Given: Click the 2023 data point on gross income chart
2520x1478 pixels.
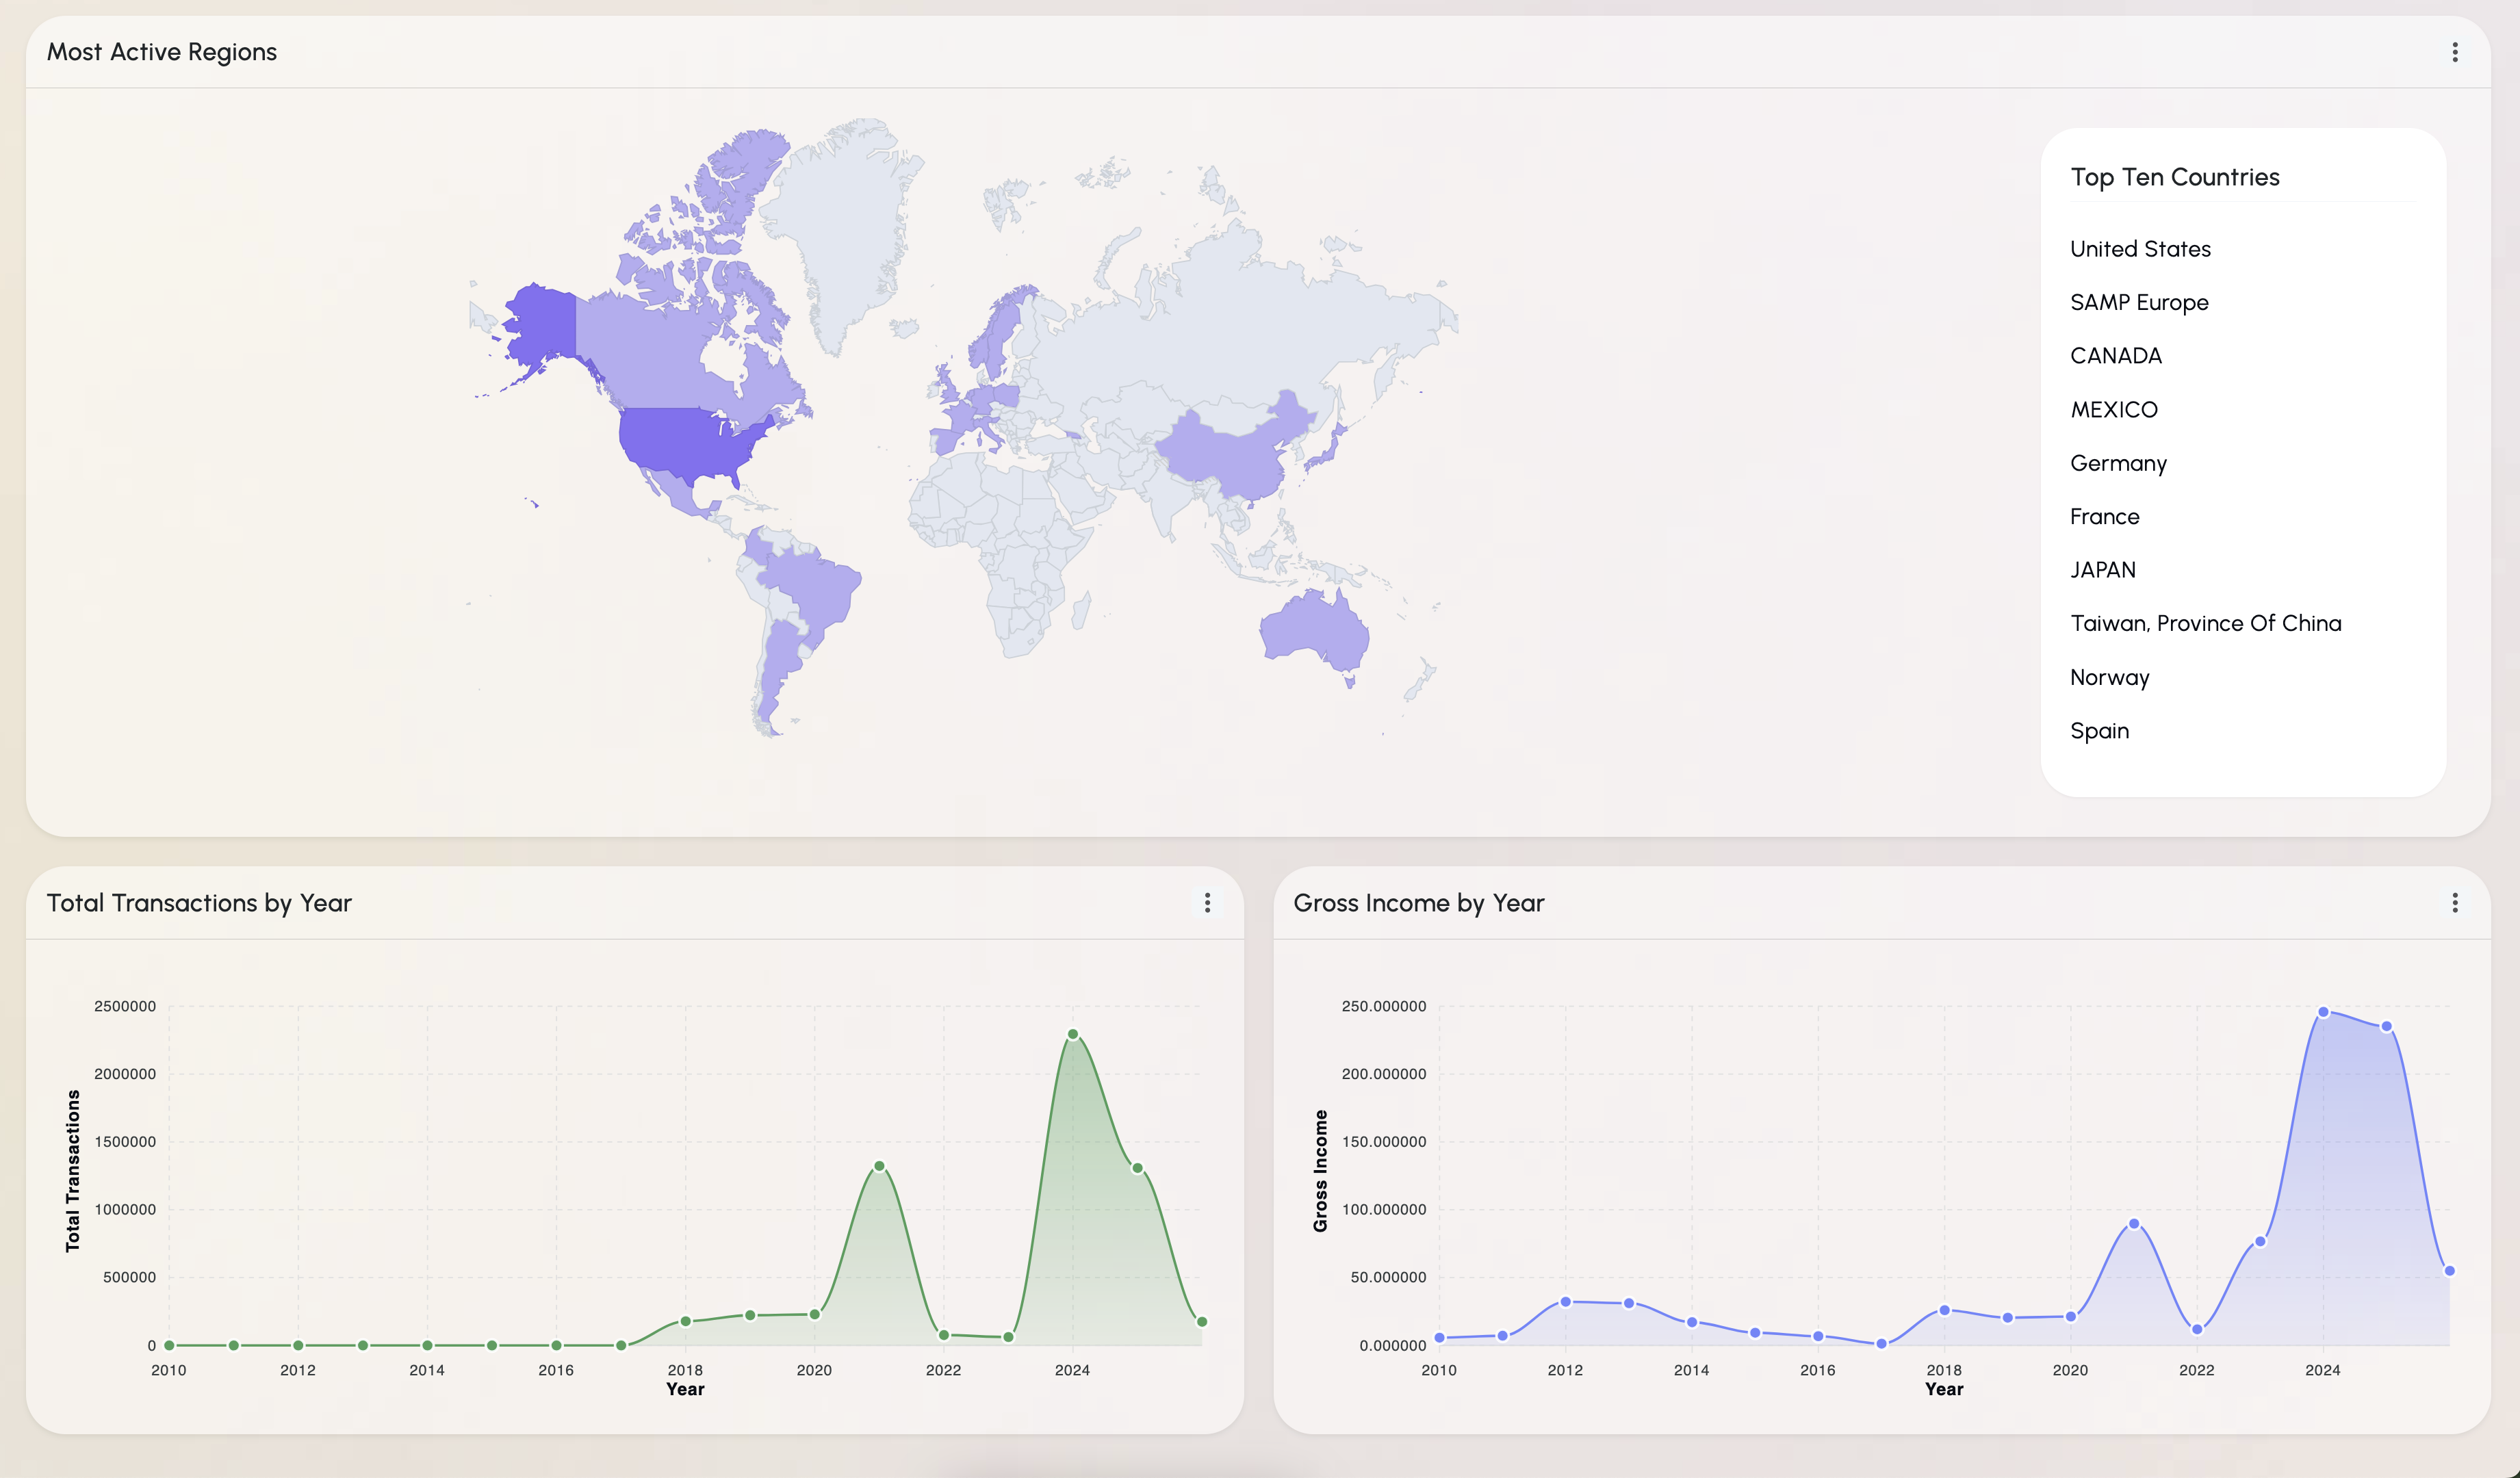Looking at the screenshot, I should [2260, 1241].
